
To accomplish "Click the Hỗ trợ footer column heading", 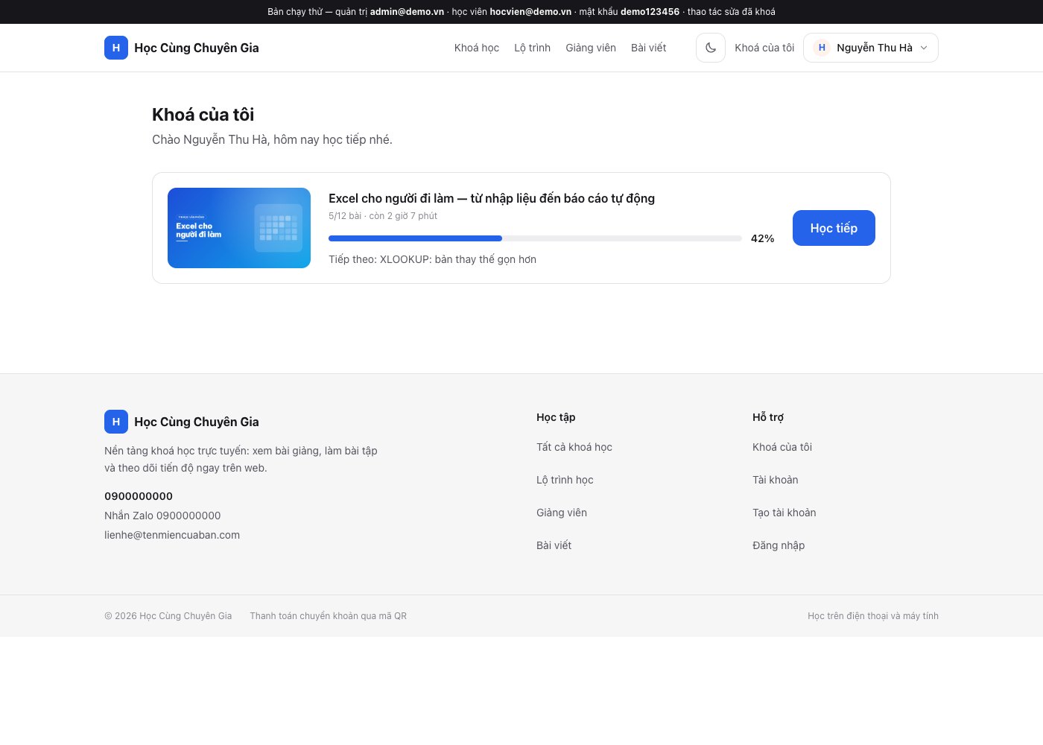I will tap(768, 417).
